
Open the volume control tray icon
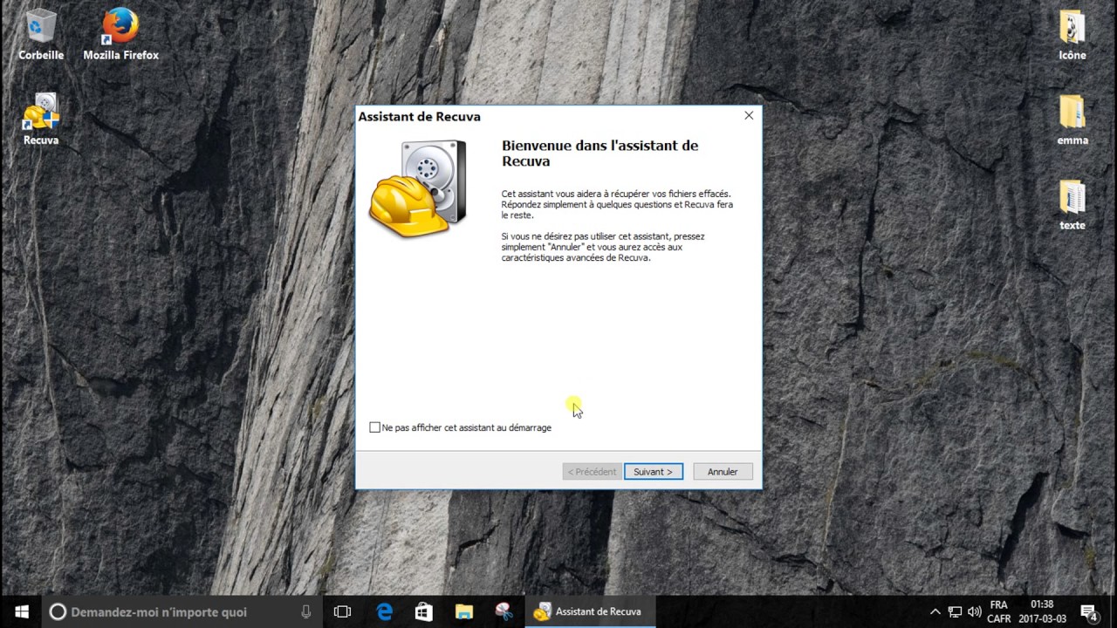(975, 611)
